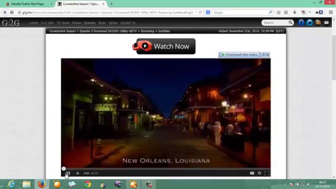Launch Google Chrome from the taskbar
Screen dimensions: 336x189
click(x=87, y=184)
